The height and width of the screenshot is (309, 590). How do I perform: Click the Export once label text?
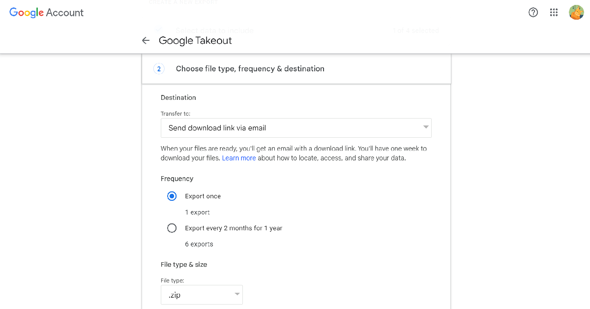coord(203,196)
